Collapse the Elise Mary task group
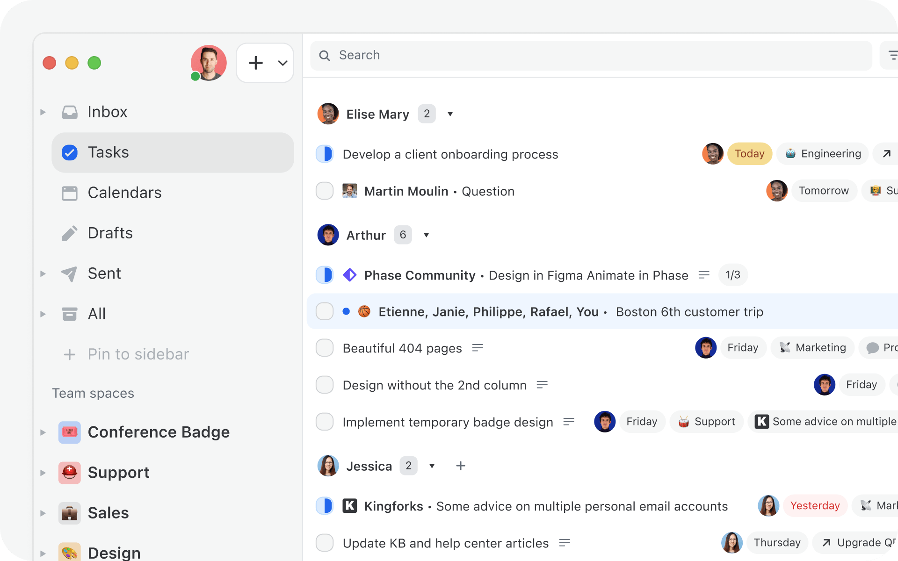Viewport: 898px width, 561px height. tap(450, 114)
